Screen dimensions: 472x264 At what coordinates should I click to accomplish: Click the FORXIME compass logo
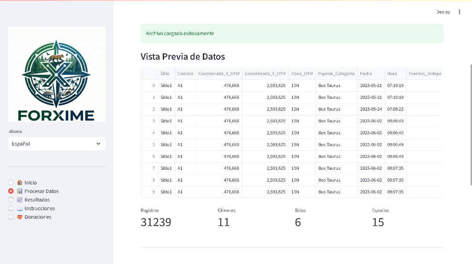(x=57, y=75)
